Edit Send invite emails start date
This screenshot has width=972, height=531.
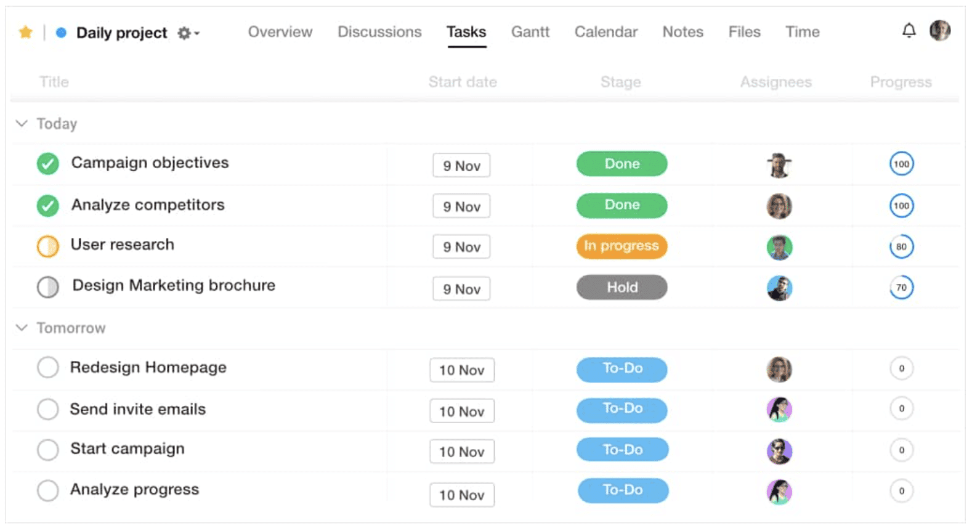coord(462,411)
